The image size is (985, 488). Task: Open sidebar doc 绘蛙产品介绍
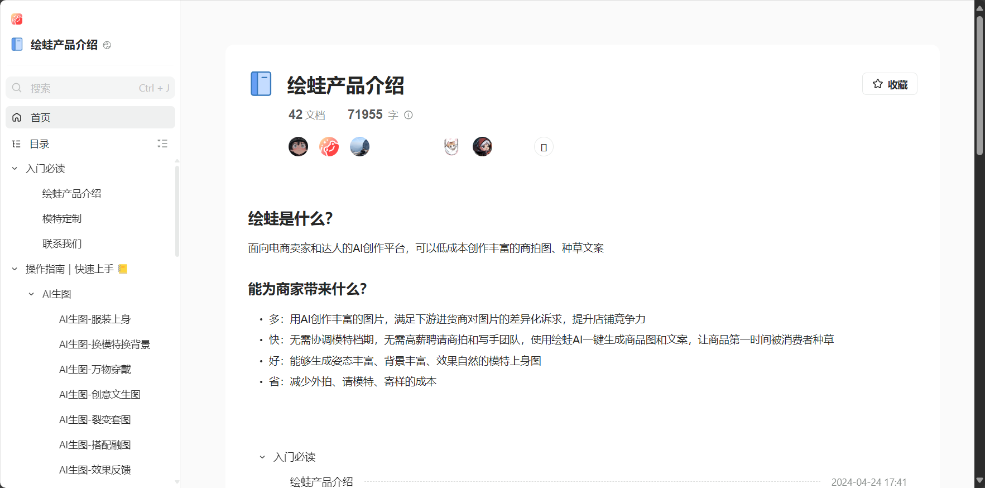[71, 193]
